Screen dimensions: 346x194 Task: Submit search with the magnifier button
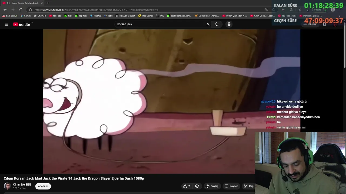pyautogui.click(x=217, y=24)
